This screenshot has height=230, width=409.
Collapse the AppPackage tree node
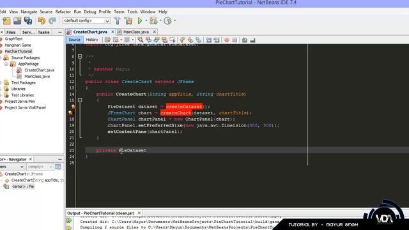click(6, 64)
